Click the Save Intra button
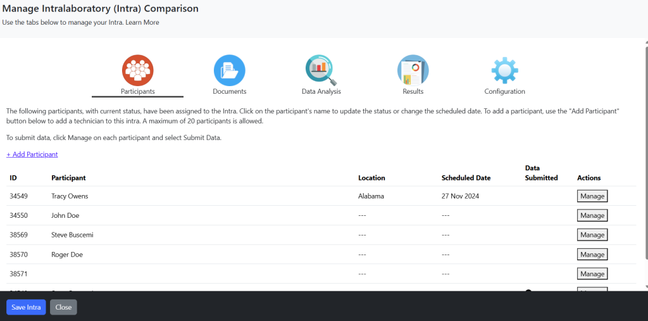648x321 pixels. [26, 307]
